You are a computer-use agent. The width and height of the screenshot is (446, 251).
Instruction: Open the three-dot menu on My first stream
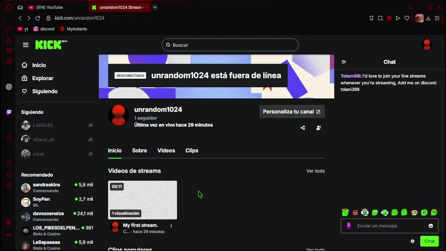[x=171, y=226]
